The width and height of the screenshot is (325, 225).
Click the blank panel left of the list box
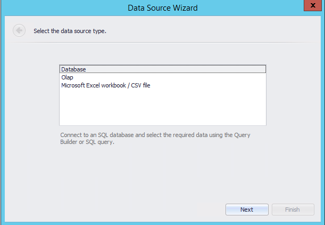(32, 96)
